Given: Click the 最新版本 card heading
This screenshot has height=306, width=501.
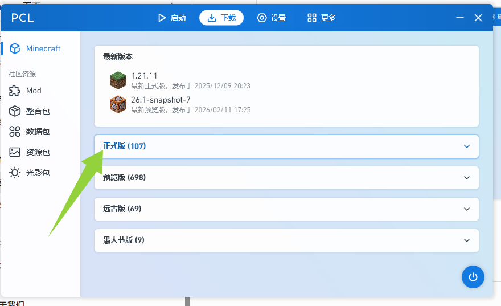Looking at the screenshot, I should point(118,57).
